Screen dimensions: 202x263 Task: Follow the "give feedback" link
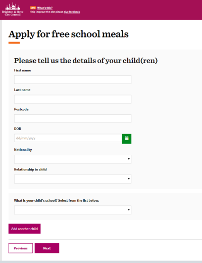point(72,12)
